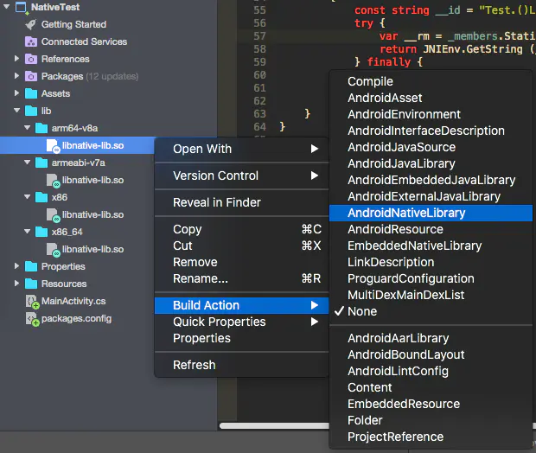Image resolution: width=536 pixels, height=453 pixels.
Task: Click the Packages folder icon
Action: click(31, 76)
